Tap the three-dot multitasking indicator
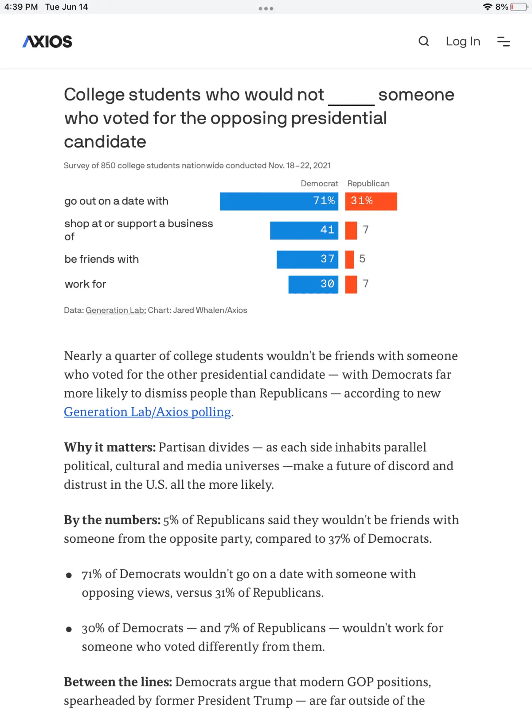This screenshot has width=532, height=709. point(266,8)
